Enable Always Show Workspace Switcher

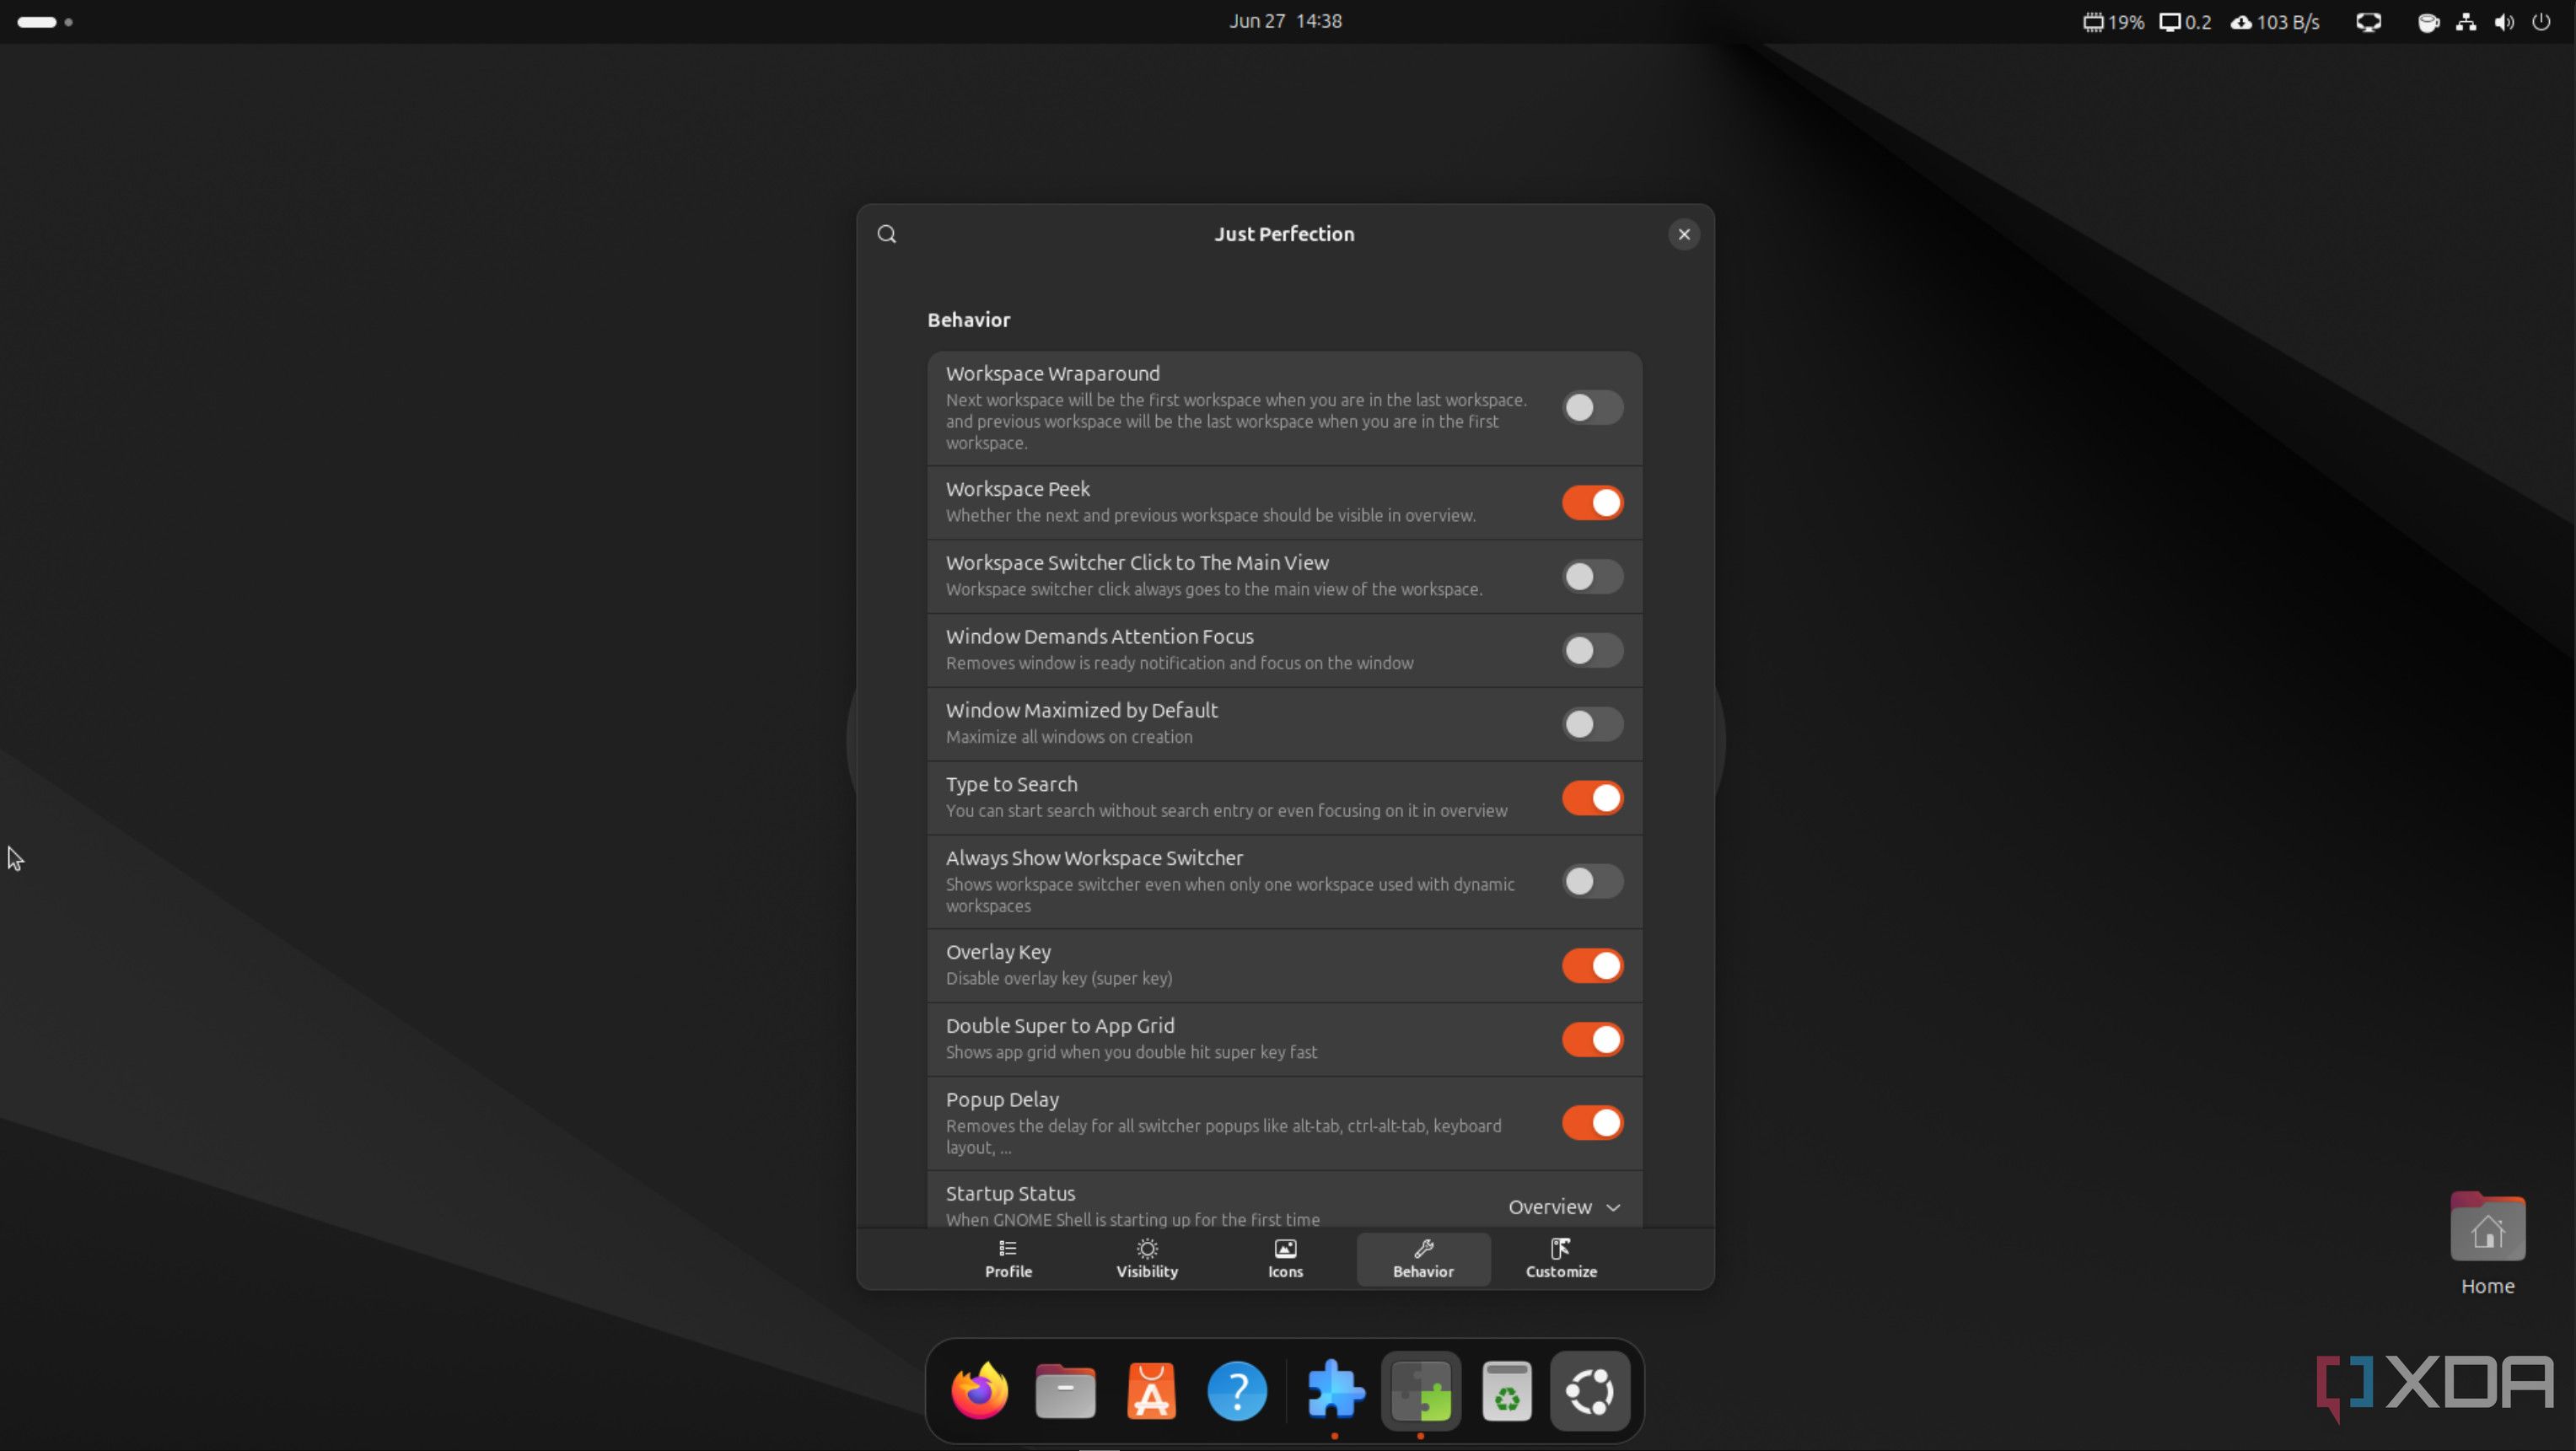(1592, 881)
